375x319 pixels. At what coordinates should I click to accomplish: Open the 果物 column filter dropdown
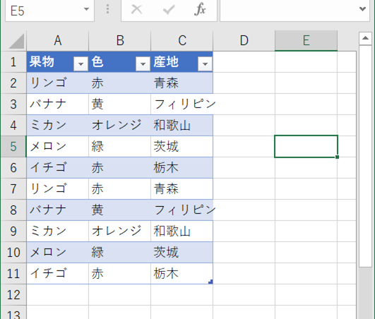81,64
